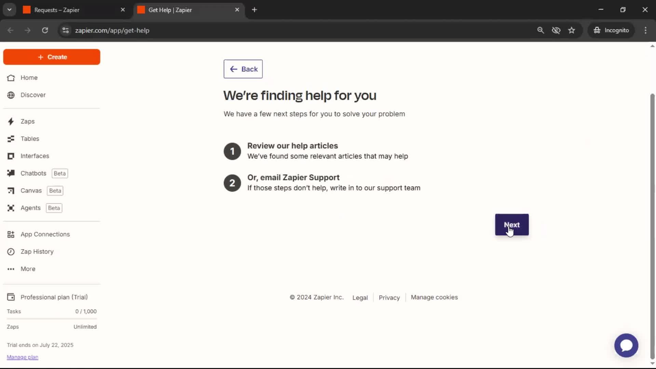The width and height of the screenshot is (656, 369).
Task: Click the Or, email Zapier Support heading
Action: pos(293,178)
